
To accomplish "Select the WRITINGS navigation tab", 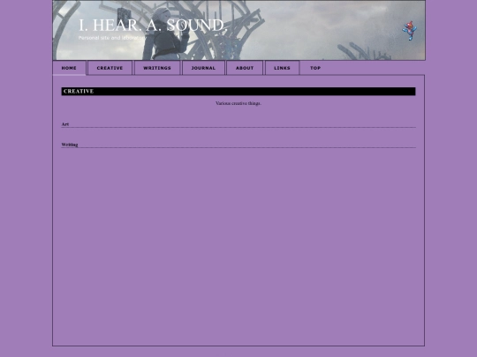I will [157, 68].
